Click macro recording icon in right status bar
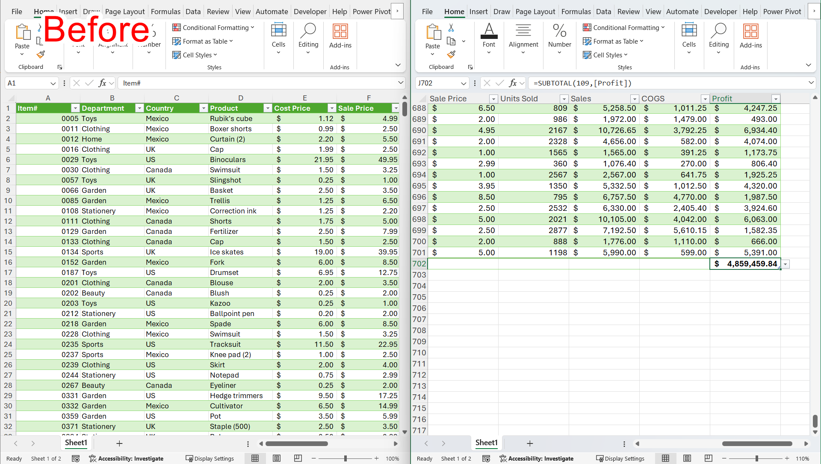Screen dimensions: 821x464 pyautogui.click(x=486, y=458)
